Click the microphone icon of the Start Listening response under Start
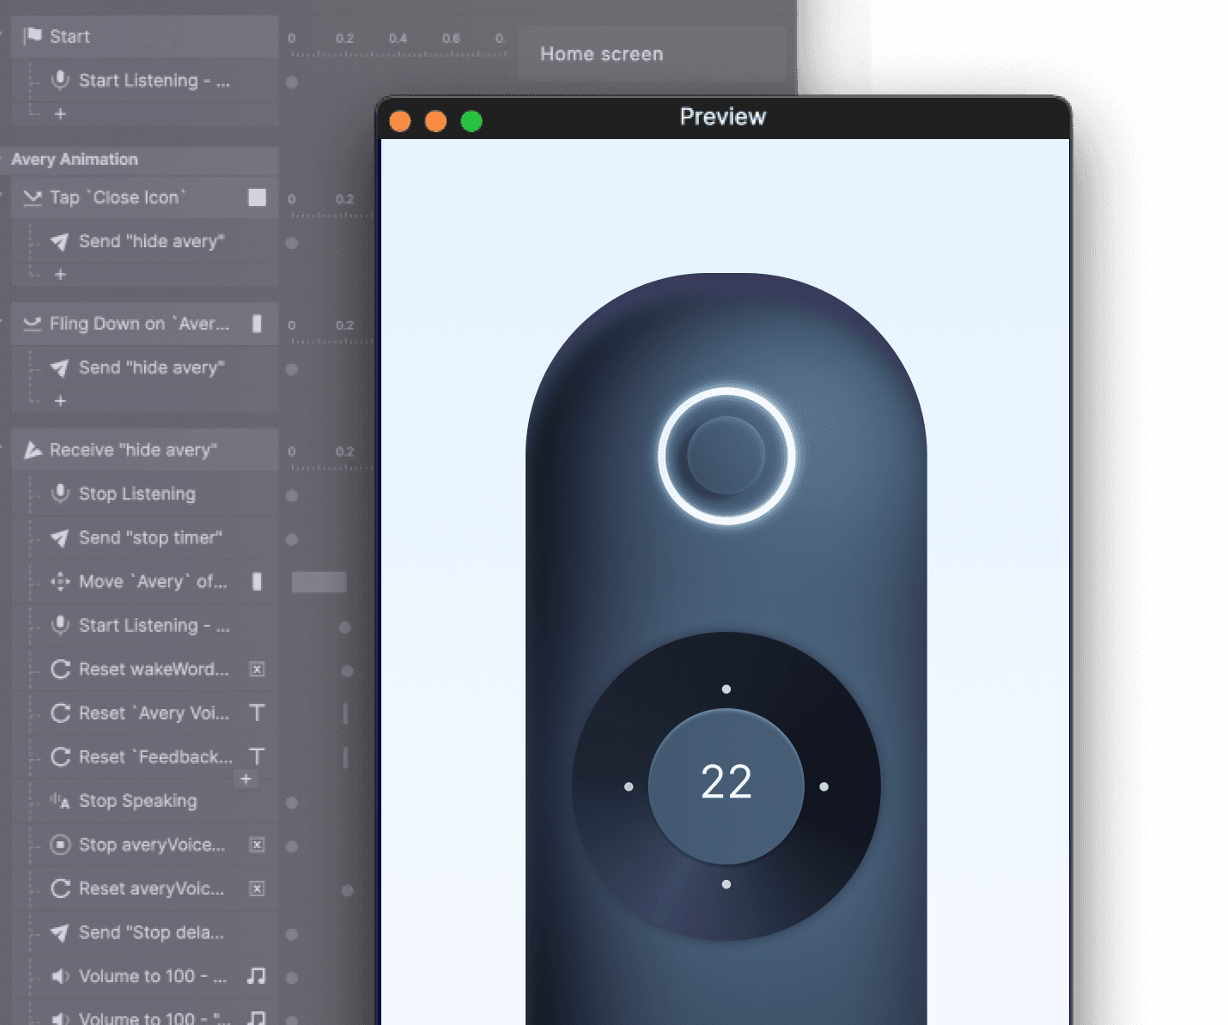Screen dimensions: 1228x1025 point(60,80)
